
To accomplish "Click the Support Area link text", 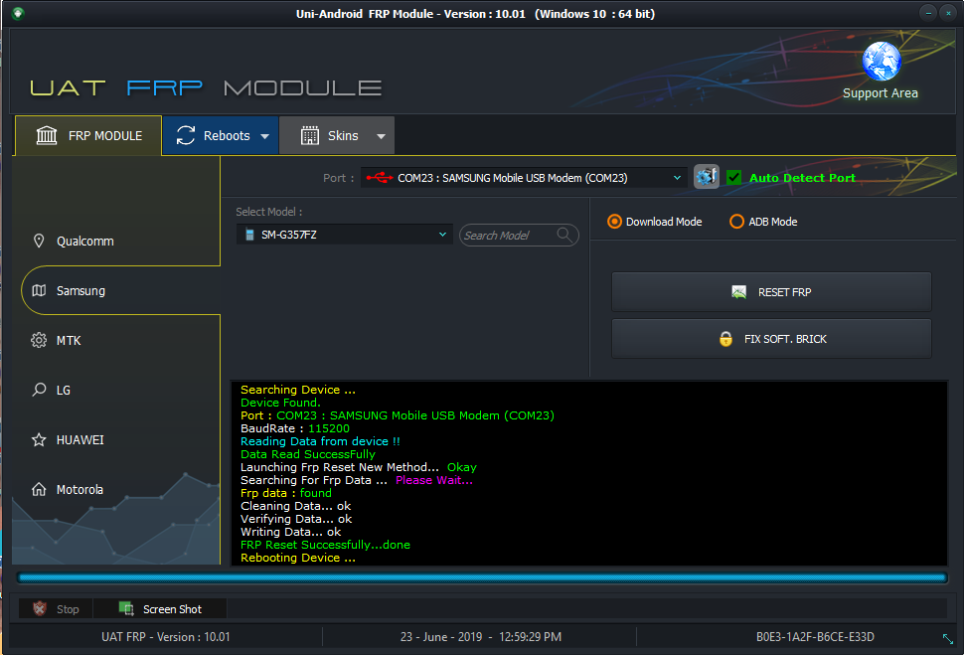I will coord(880,92).
